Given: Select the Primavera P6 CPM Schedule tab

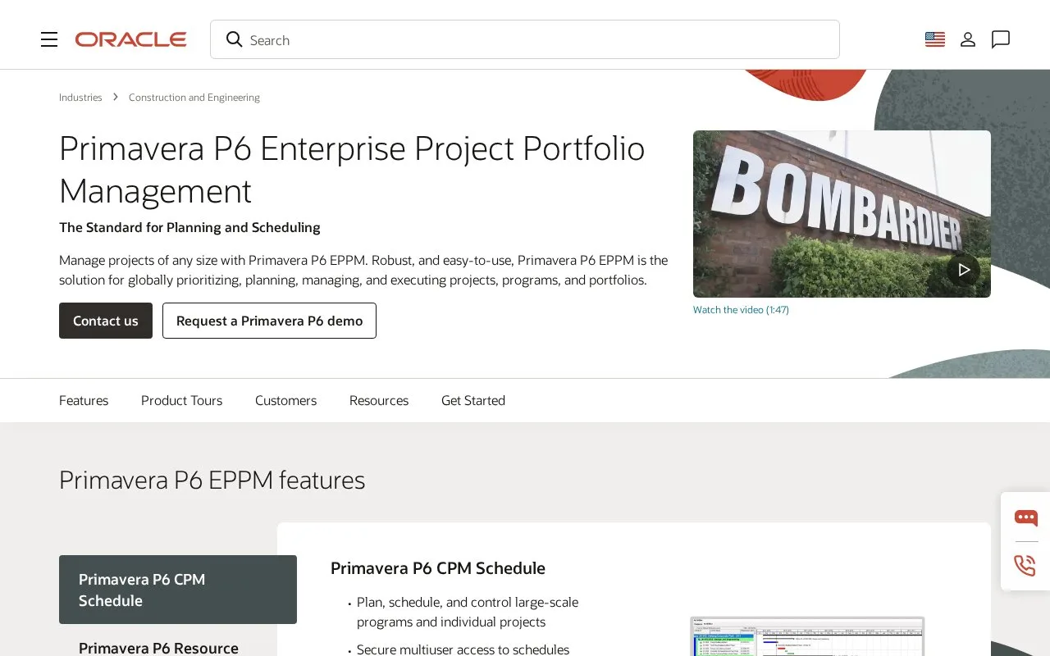Looking at the screenshot, I should tap(178, 590).
